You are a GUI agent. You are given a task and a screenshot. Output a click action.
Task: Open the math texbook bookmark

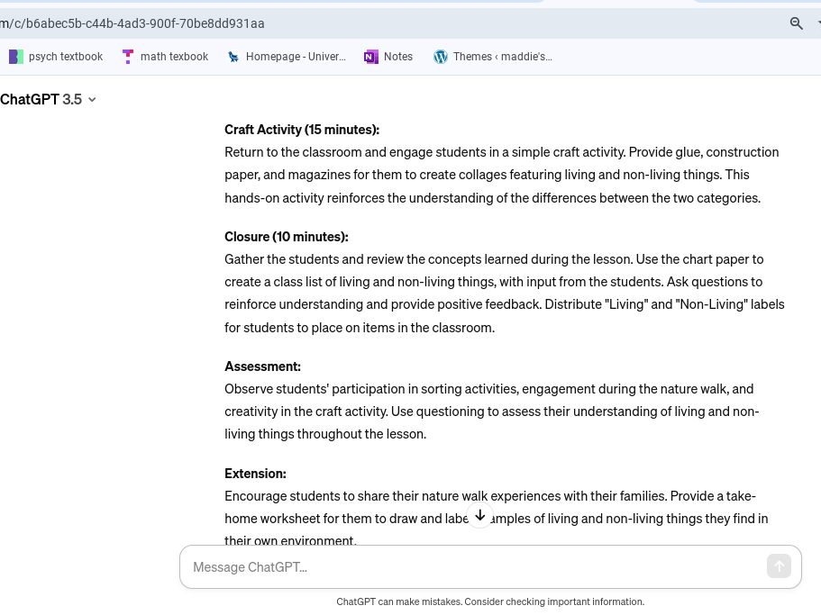click(x=166, y=57)
